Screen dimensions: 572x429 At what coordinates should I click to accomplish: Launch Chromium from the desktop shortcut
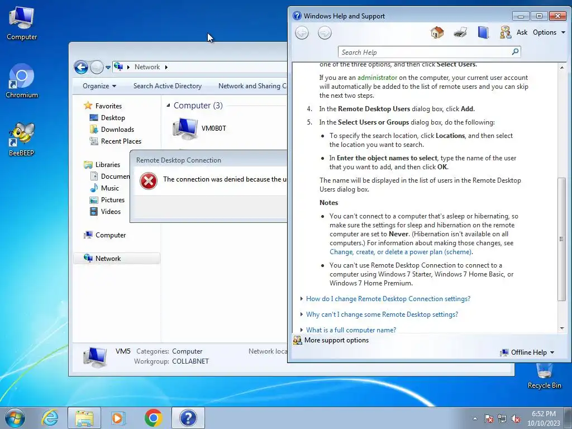(22, 81)
